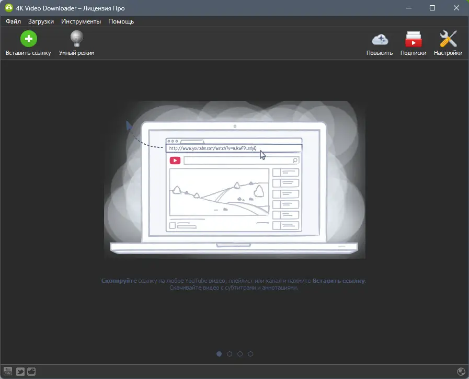Open the Помощь menu
This screenshot has width=469, height=379.
[x=121, y=21]
